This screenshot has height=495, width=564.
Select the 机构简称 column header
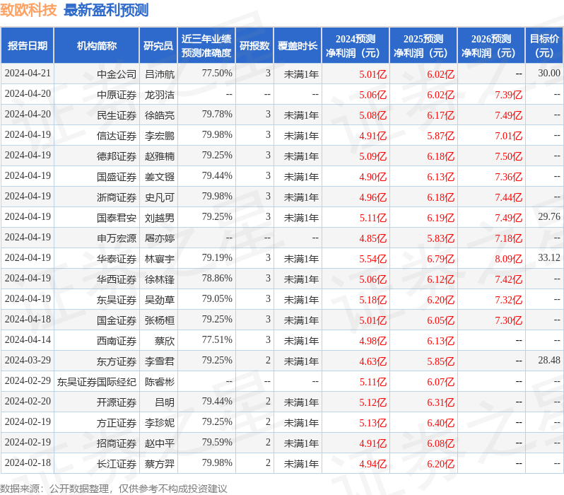tap(96, 46)
